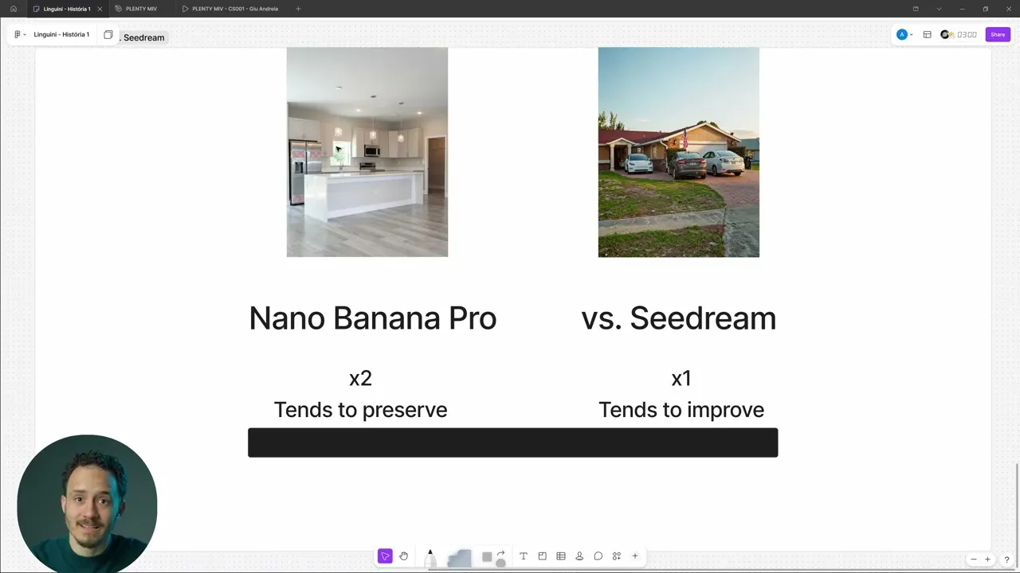Toggle the pages panel icon
Image resolution: width=1020 pixels, height=573 pixels.
coord(108,34)
